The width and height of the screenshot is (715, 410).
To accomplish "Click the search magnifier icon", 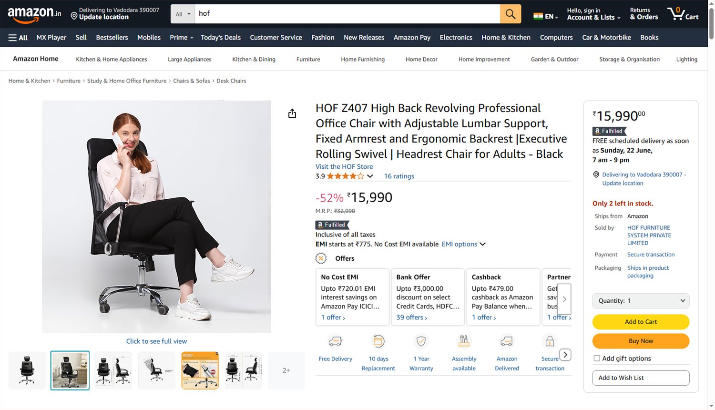I will tap(510, 13).
